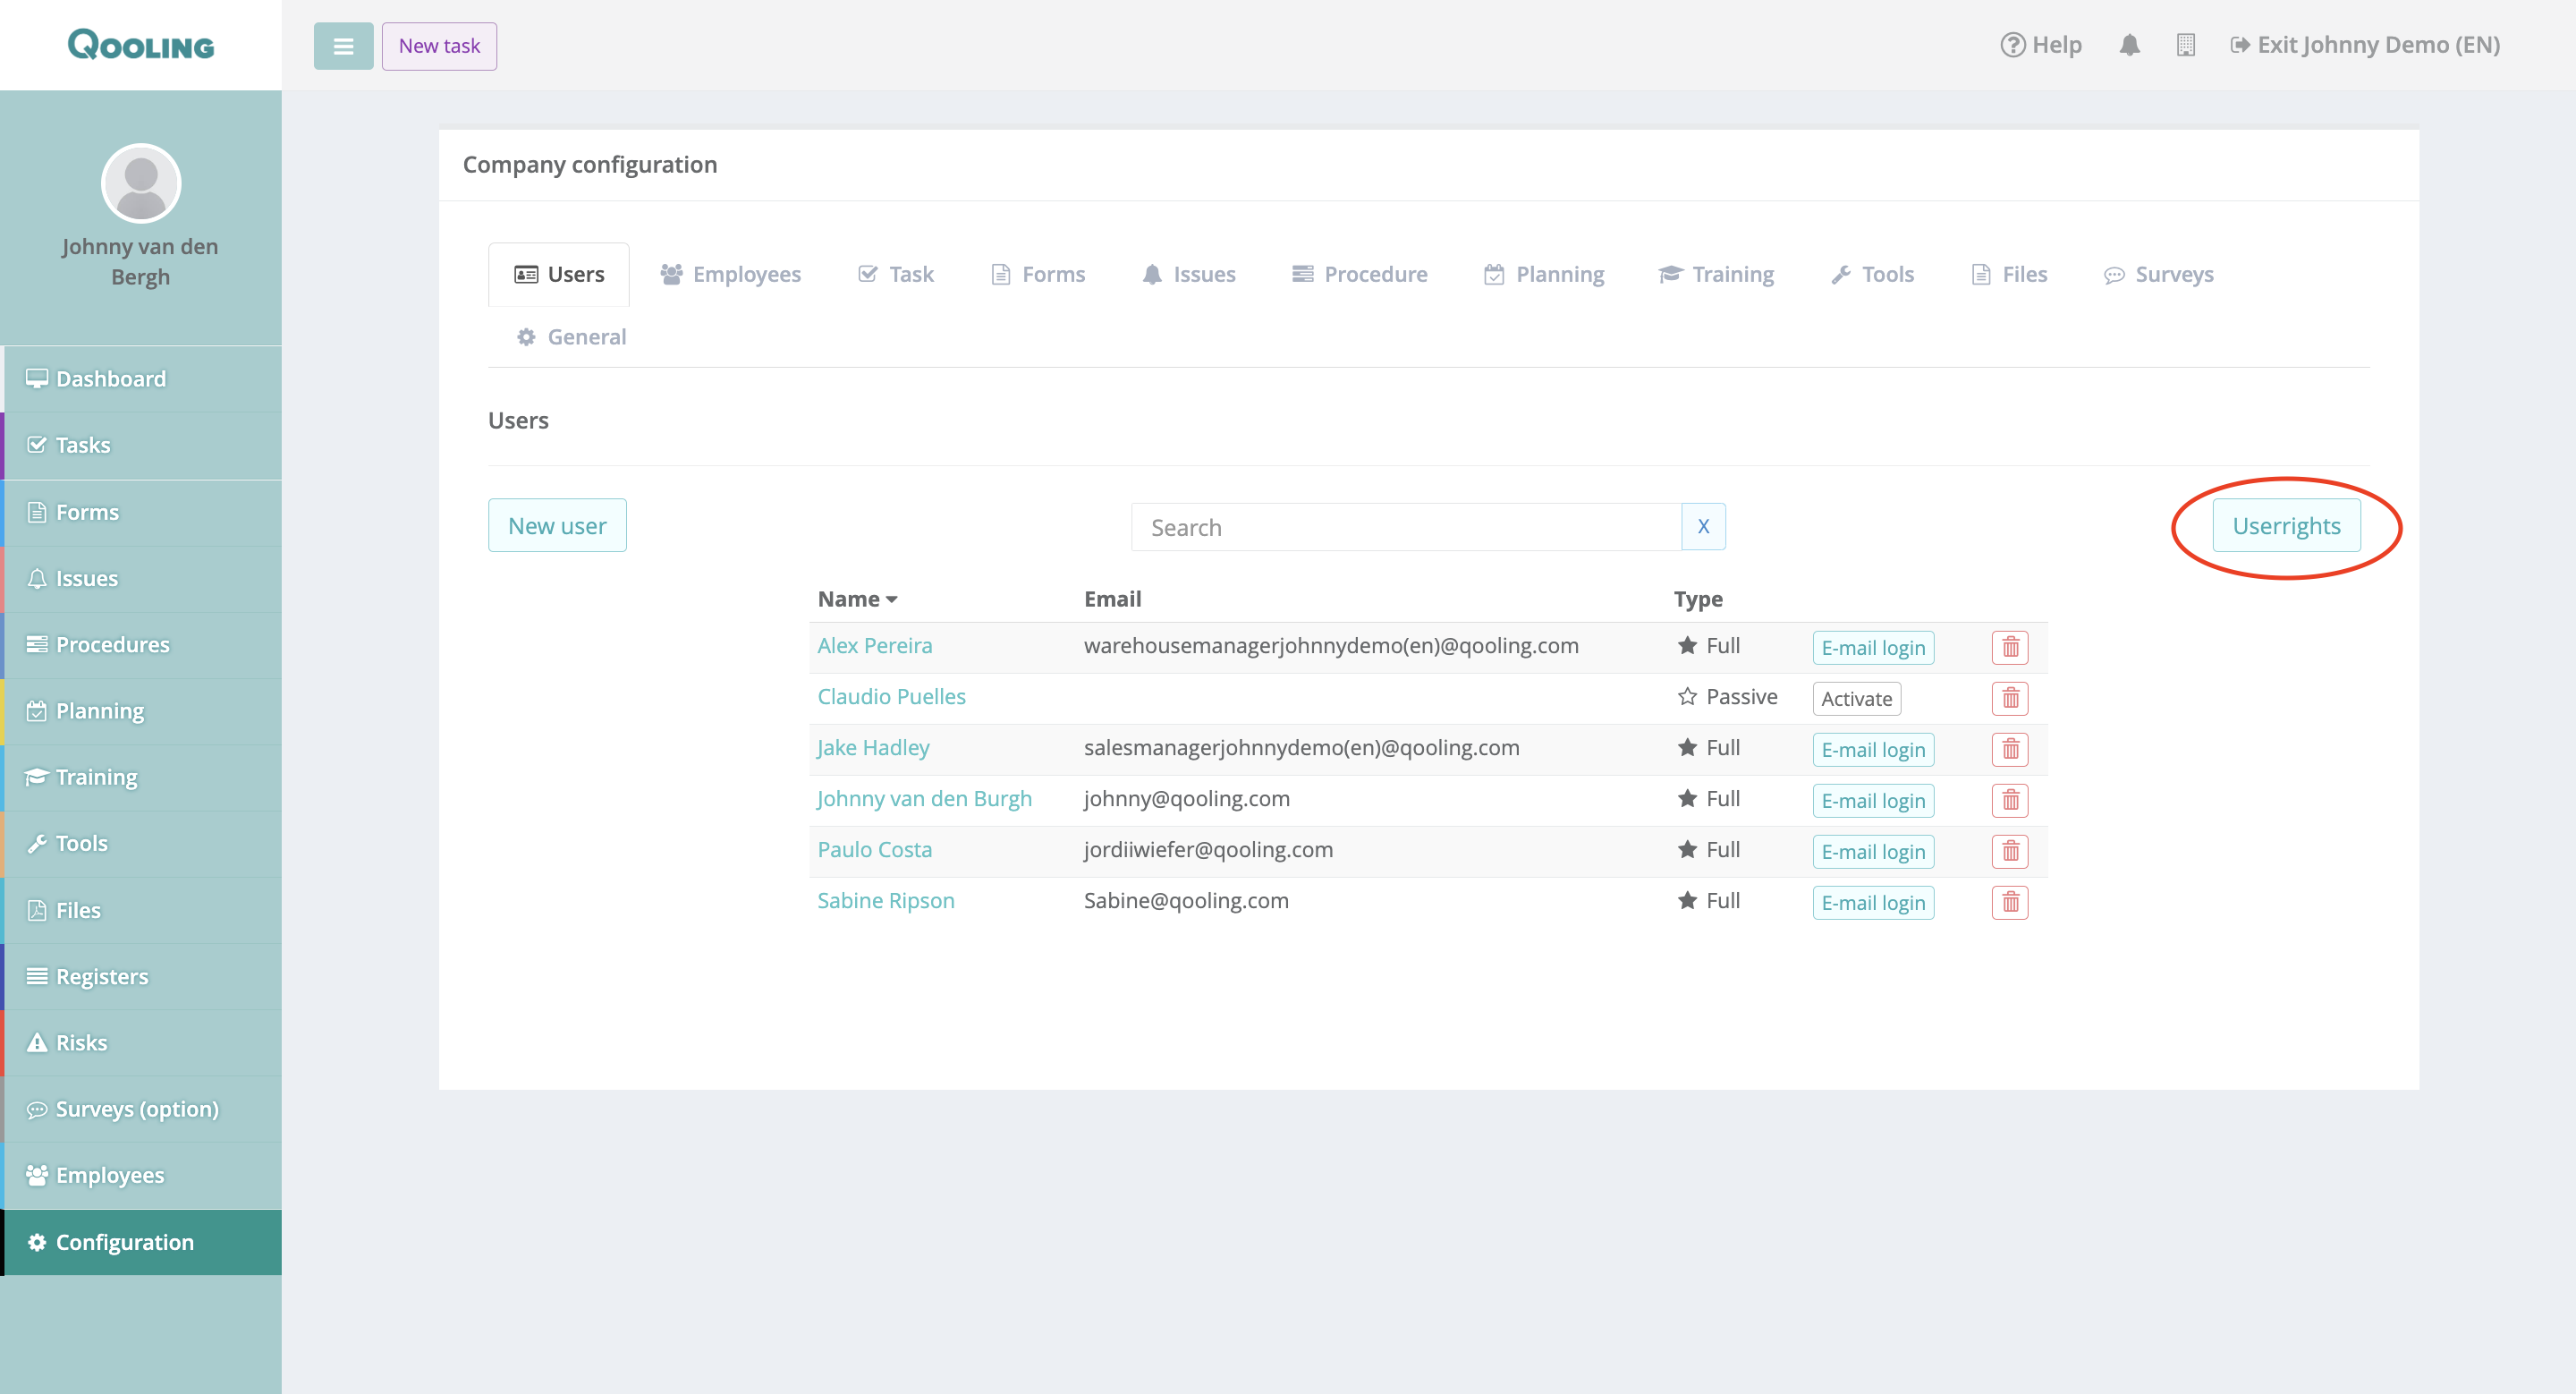Click the Userrights button

pos(2286,526)
